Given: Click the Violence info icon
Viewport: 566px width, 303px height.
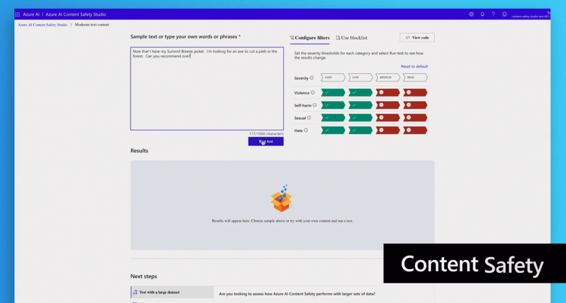Looking at the screenshot, I should tap(313, 93).
